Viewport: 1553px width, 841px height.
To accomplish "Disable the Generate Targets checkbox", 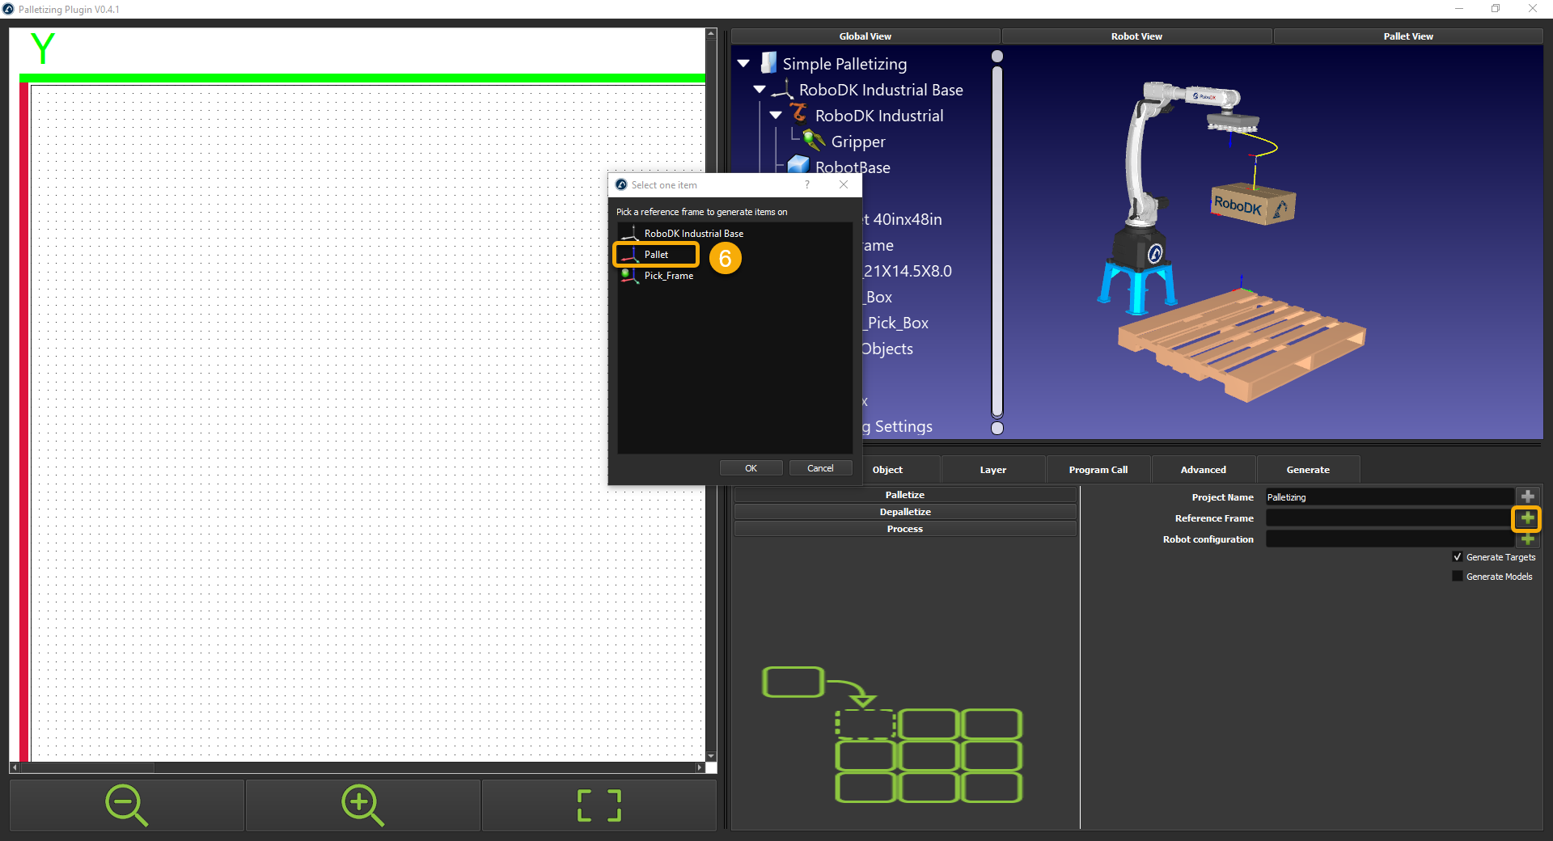I will pyautogui.click(x=1458, y=557).
